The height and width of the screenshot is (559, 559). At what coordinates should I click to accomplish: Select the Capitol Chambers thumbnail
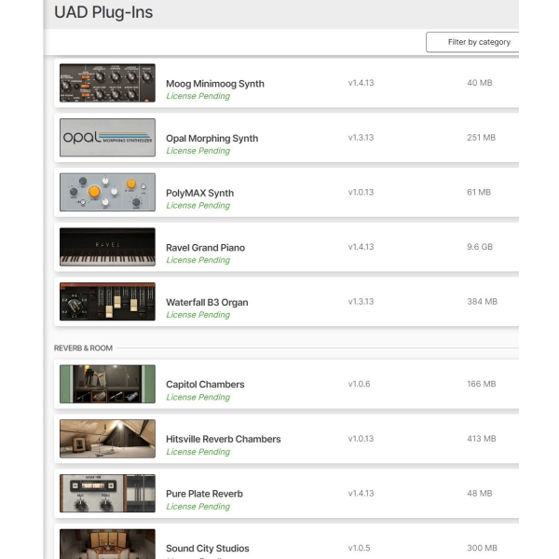click(x=107, y=384)
